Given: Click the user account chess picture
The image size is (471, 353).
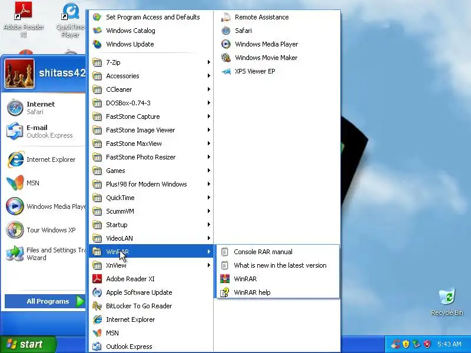Looking at the screenshot, I should [x=19, y=74].
